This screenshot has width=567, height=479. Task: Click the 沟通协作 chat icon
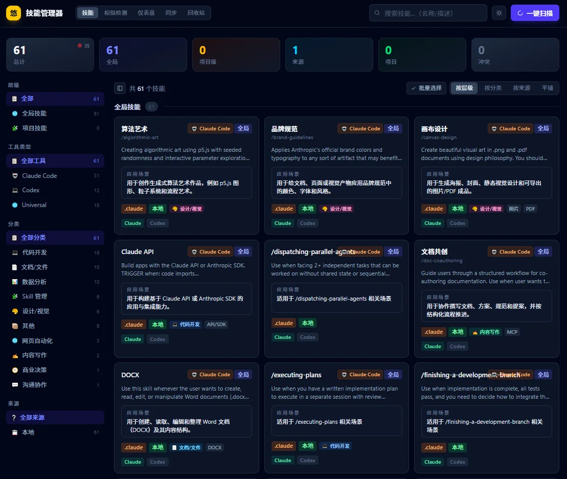[x=15, y=384]
